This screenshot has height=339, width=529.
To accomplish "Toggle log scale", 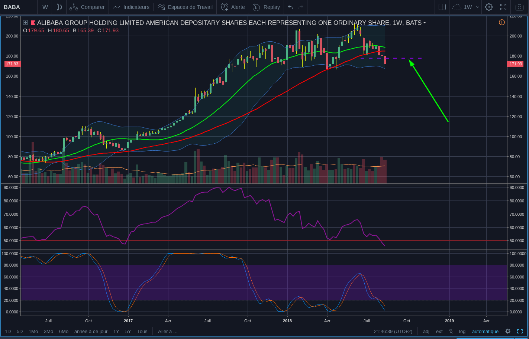I will coord(462,331).
